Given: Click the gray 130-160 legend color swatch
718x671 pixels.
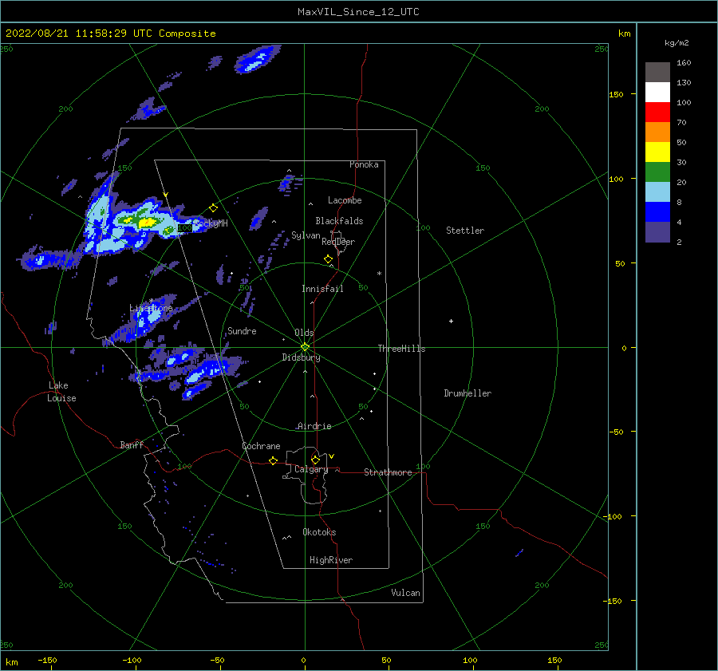Looking at the screenshot, I should (x=657, y=72).
